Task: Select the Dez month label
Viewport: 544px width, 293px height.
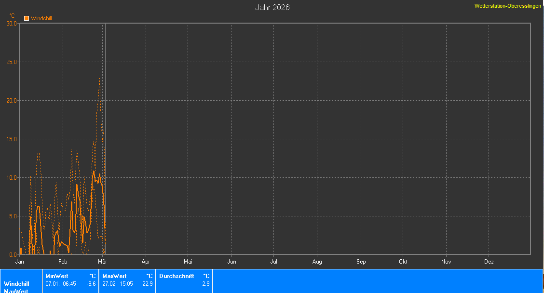Action: (489, 262)
